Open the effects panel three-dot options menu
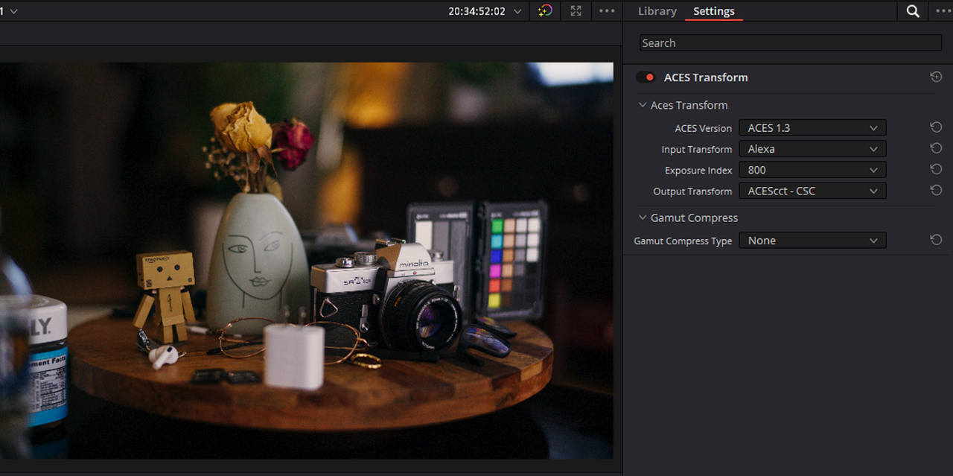This screenshot has height=476, width=953. [x=943, y=11]
